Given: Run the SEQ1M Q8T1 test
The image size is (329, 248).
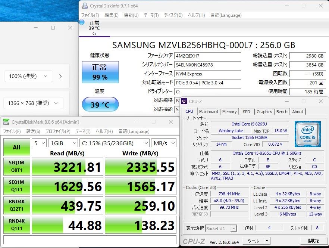Looking at the screenshot, I should click(x=17, y=167).
